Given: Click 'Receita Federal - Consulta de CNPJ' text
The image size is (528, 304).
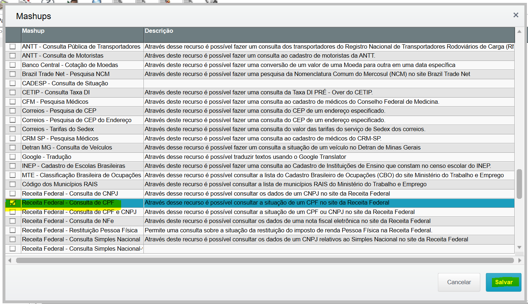Looking at the screenshot, I should pyautogui.click(x=70, y=193).
